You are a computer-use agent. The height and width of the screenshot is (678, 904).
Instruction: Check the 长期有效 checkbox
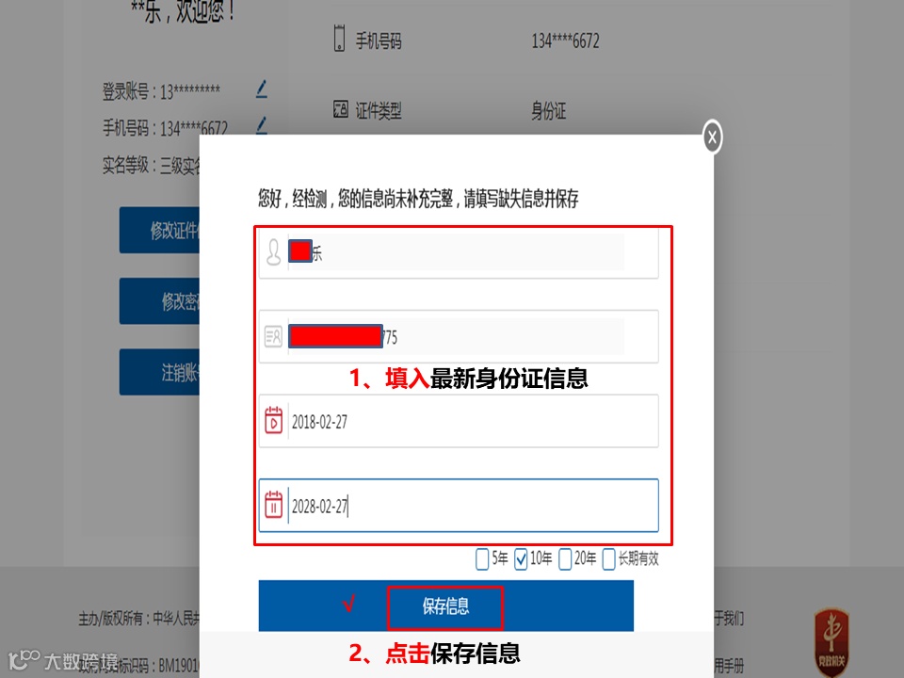(x=608, y=558)
